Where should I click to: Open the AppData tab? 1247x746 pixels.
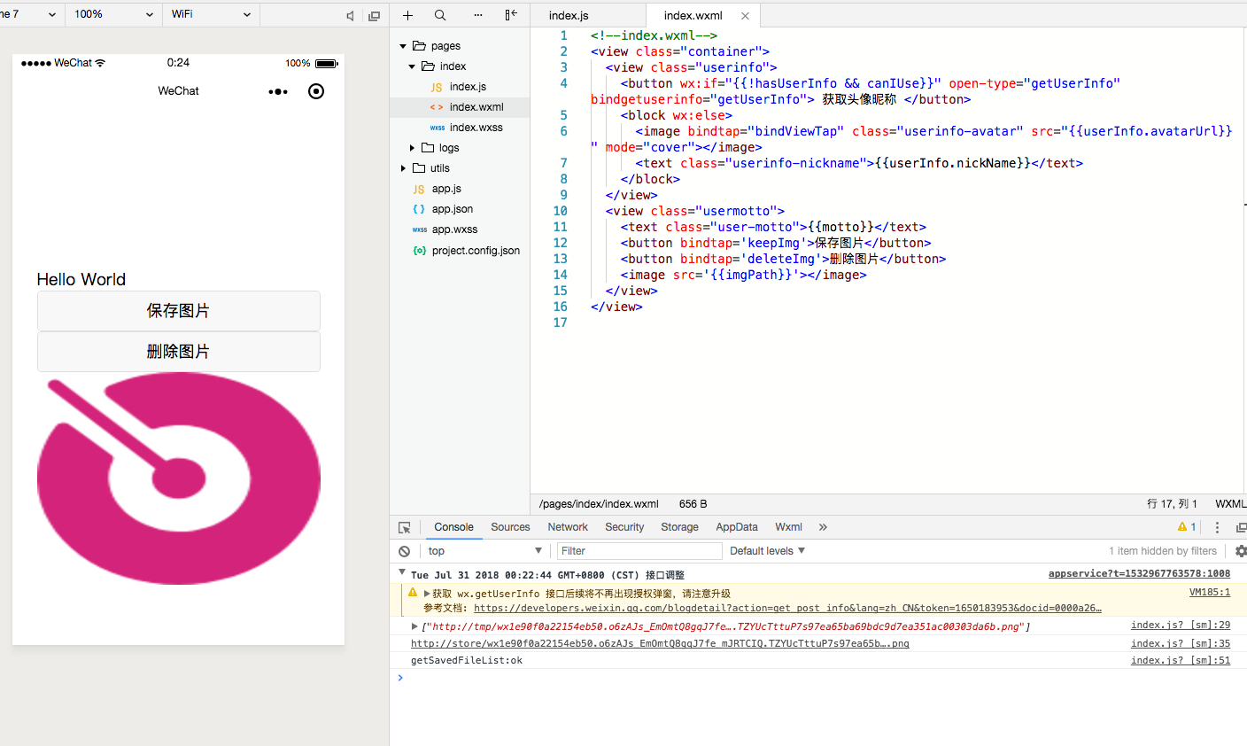point(737,527)
